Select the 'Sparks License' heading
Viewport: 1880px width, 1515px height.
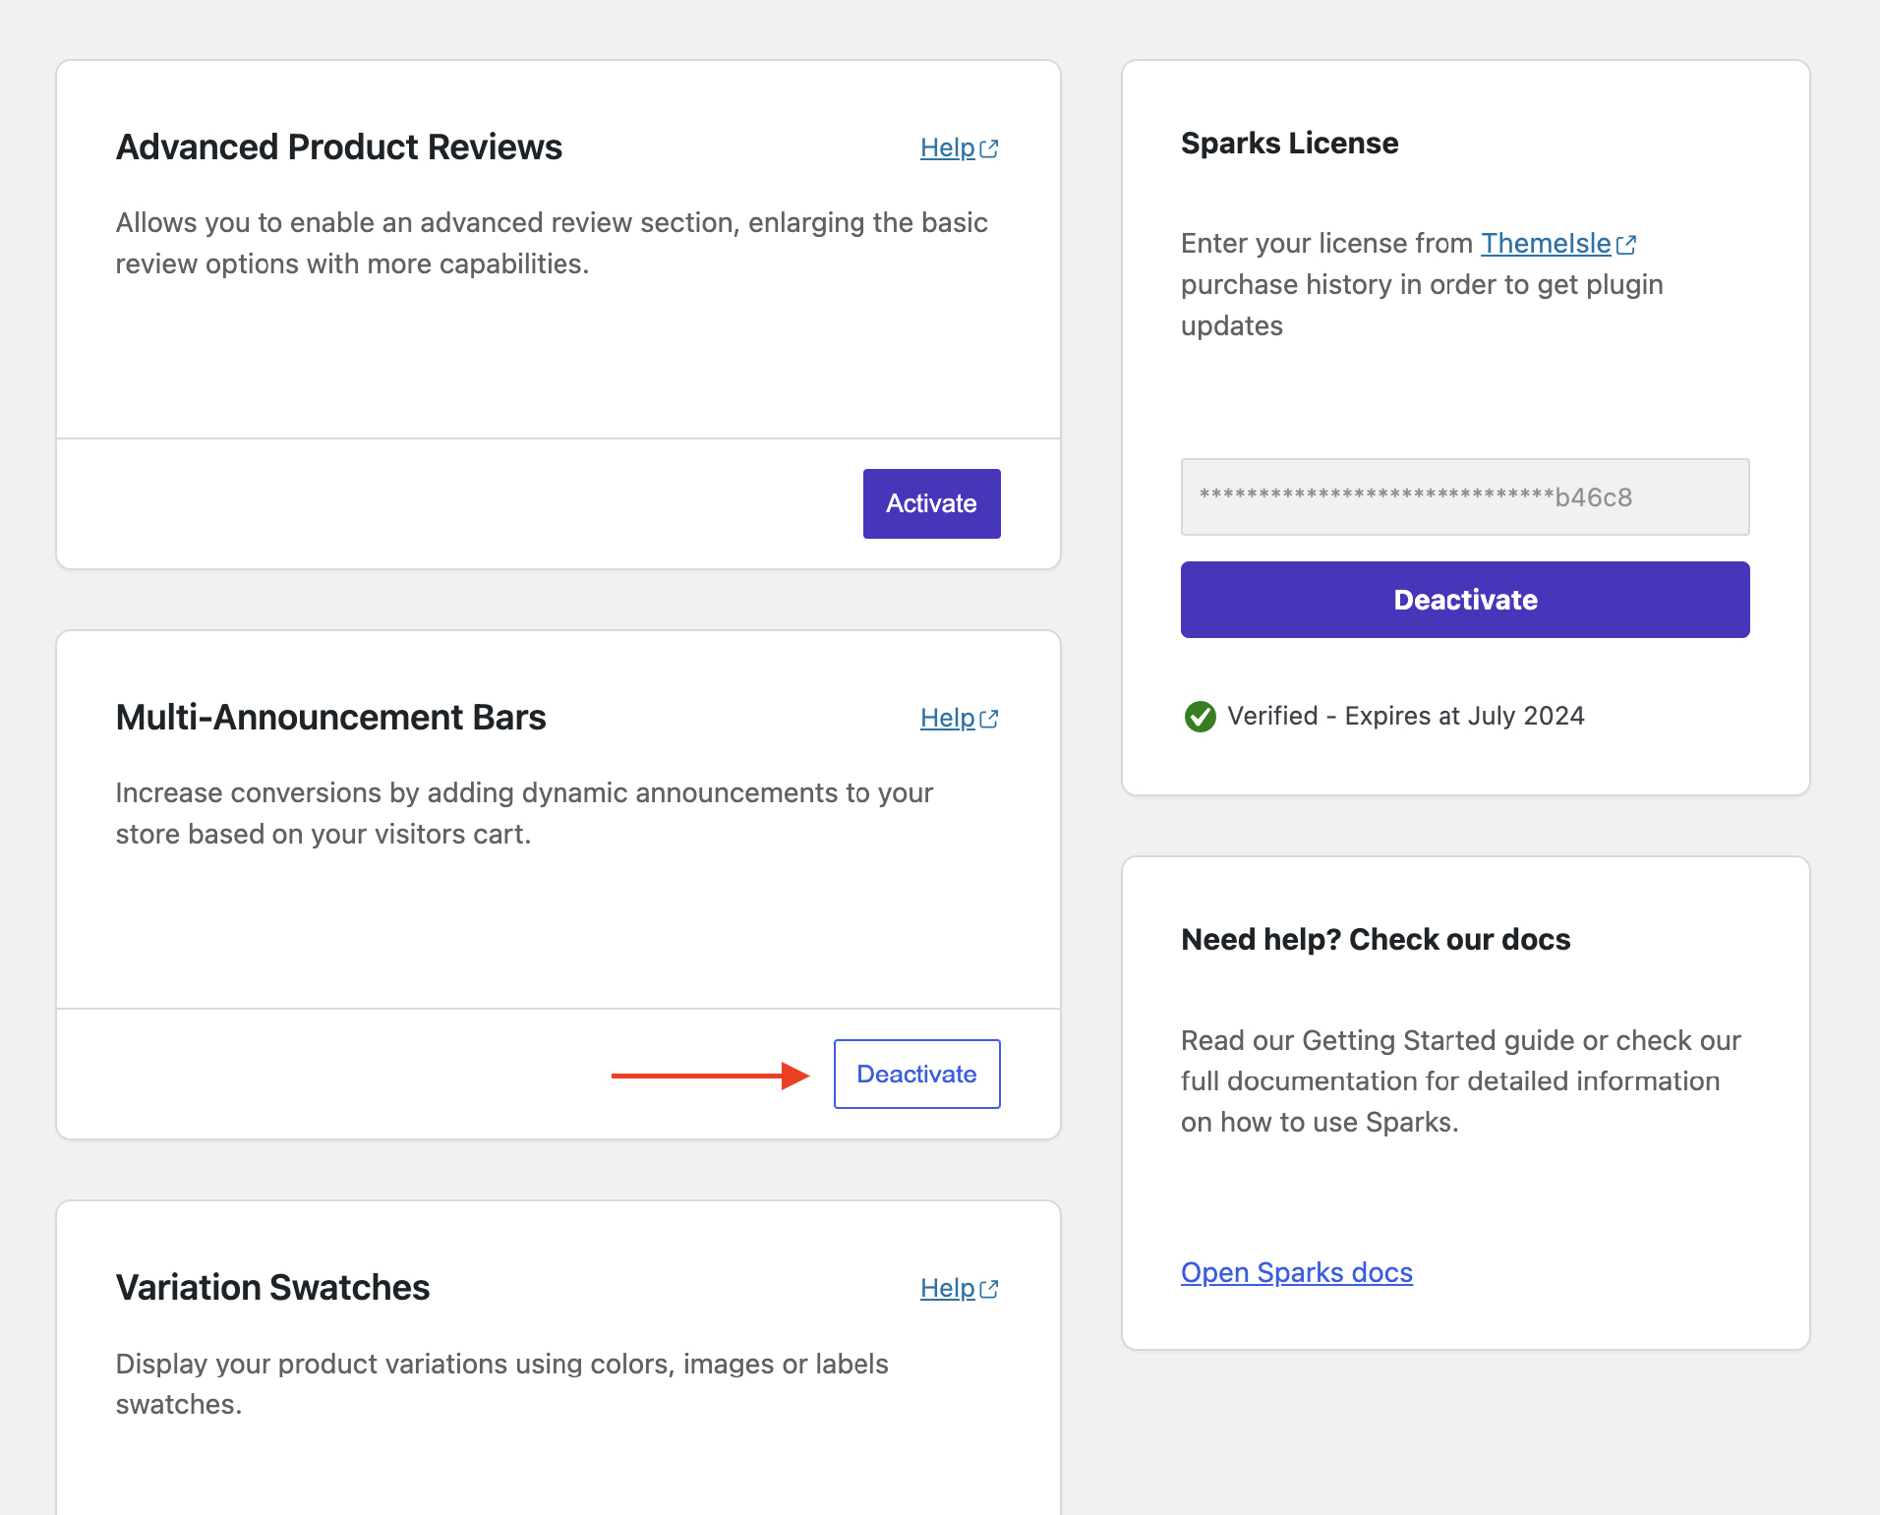[x=1289, y=144]
